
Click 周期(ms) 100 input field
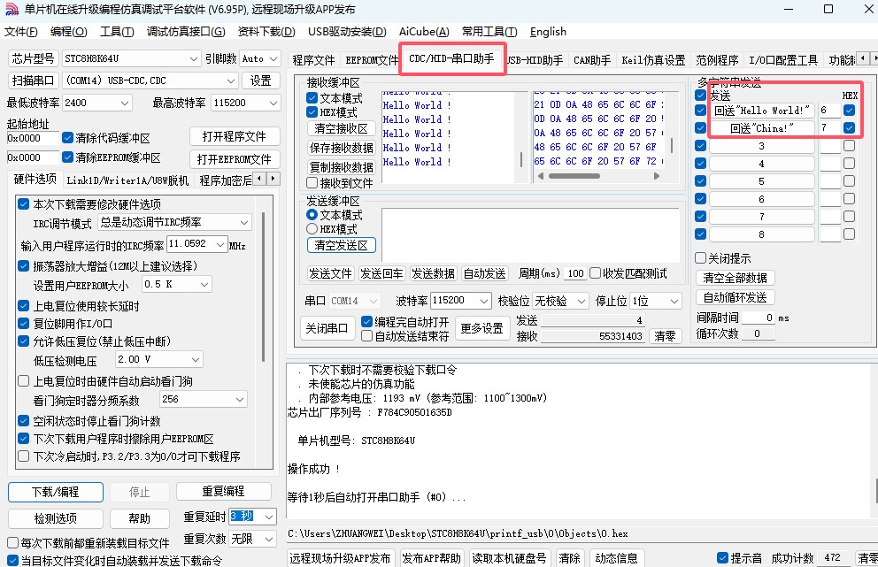(575, 273)
